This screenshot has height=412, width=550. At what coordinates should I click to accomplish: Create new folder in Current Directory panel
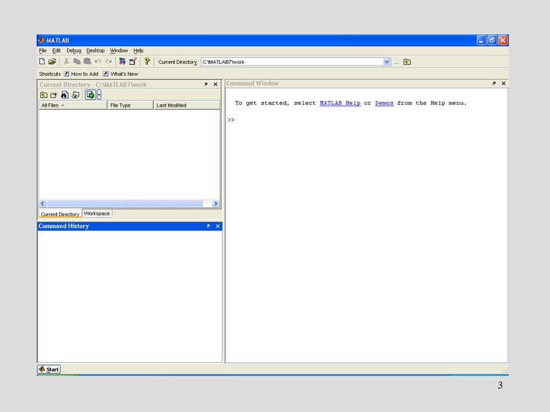click(54, 95)
